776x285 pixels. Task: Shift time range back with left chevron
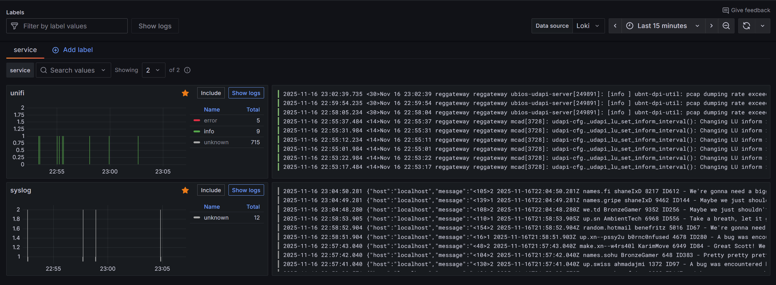click(615, 26)
